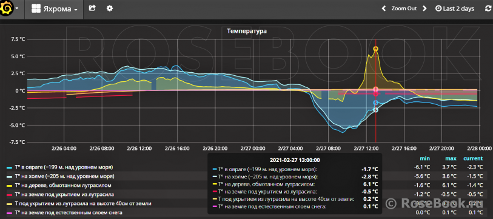Screen dimensions: 493x219
Task: Click the magenta color swatch for снега series
Action: [10, 213]
